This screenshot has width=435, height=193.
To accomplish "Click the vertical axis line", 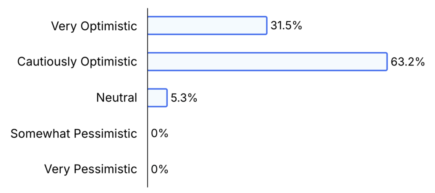I will pos(148,116).
